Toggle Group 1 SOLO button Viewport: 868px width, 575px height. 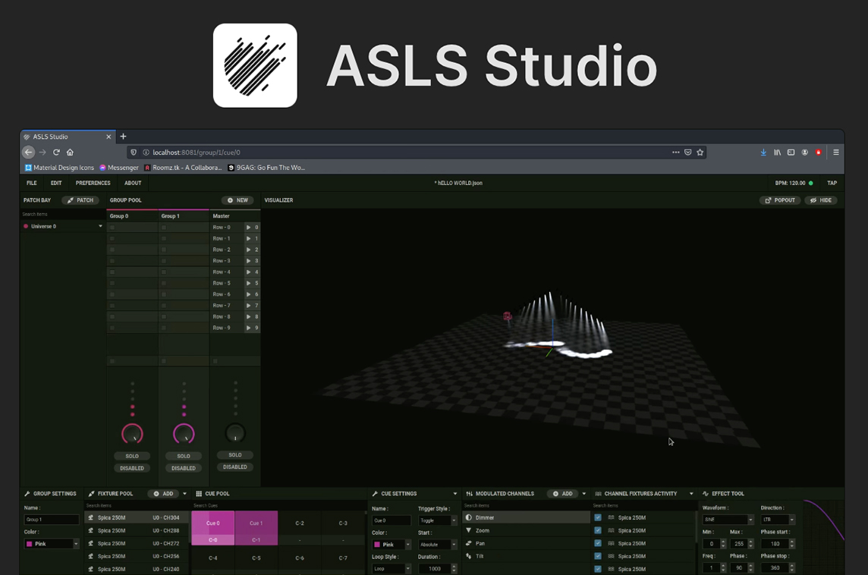[x=184, y=456]
